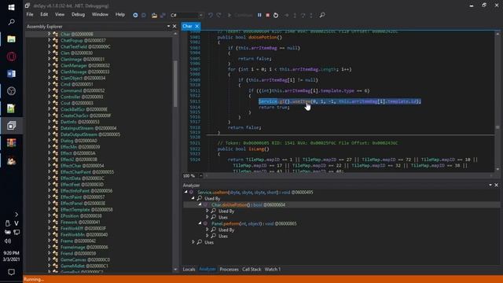Expand the Clan class node
This screenshot has width=503, height=283.
[49, 53]
